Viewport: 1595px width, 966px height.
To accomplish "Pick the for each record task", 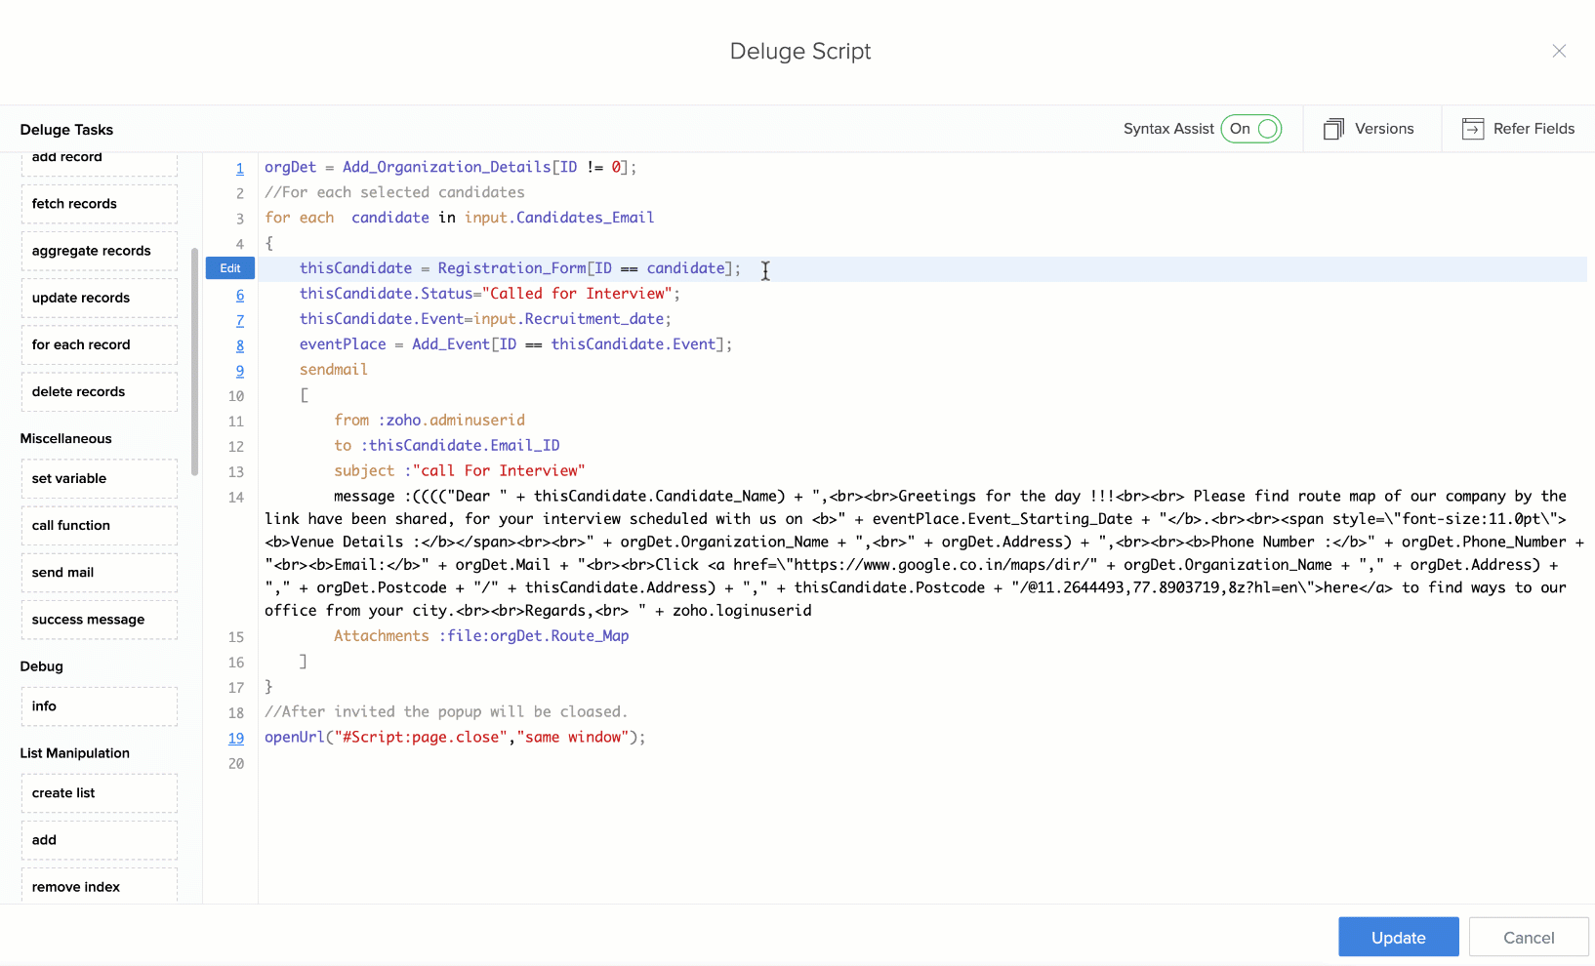I will pos(99,344).
